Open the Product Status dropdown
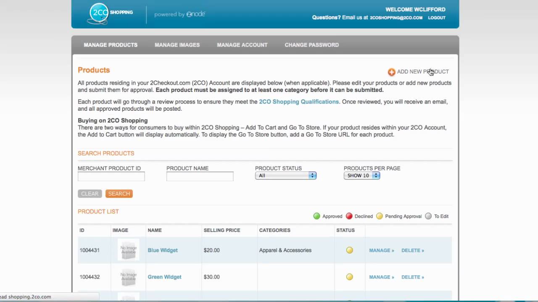This screenshot has width=538, height=302. point(285,176)
